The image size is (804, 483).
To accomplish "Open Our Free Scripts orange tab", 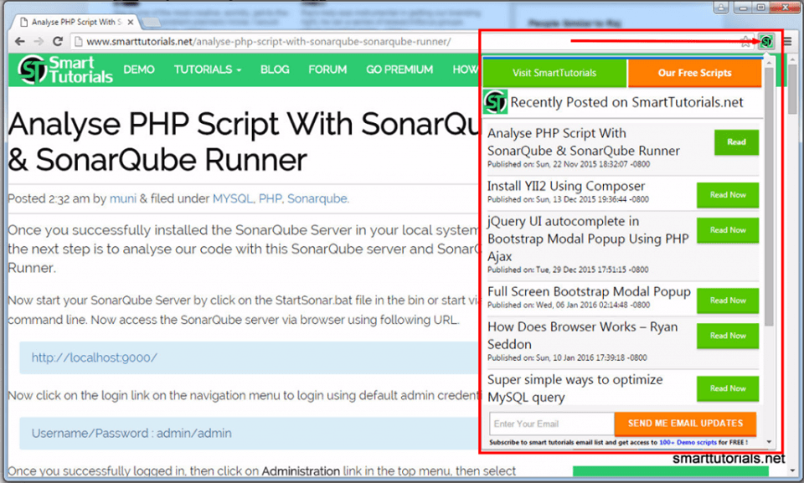I will point(695,73).
